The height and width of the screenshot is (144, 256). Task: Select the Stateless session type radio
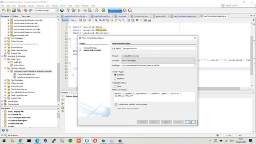[x=115, y=75]
